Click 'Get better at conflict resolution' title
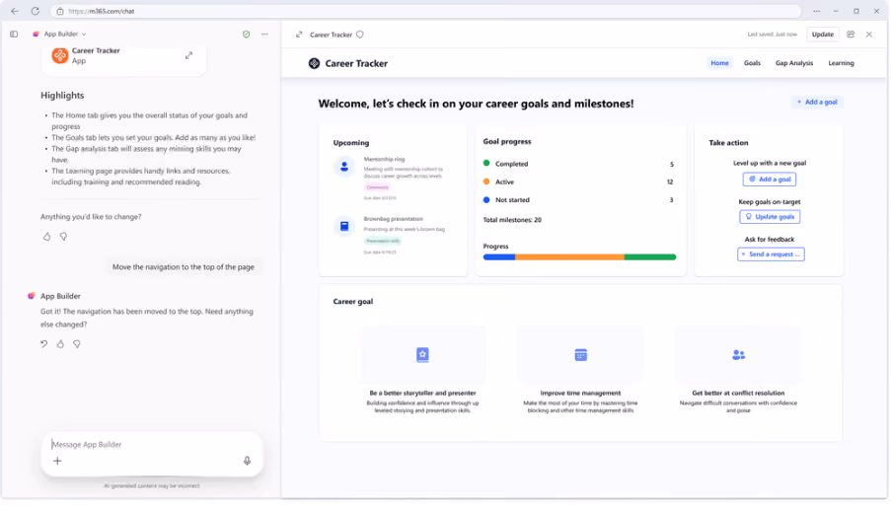891x506 pixels. pos(738,393)
